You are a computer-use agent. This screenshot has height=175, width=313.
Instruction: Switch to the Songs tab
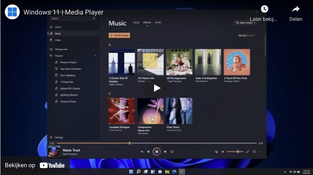point(136,23)
